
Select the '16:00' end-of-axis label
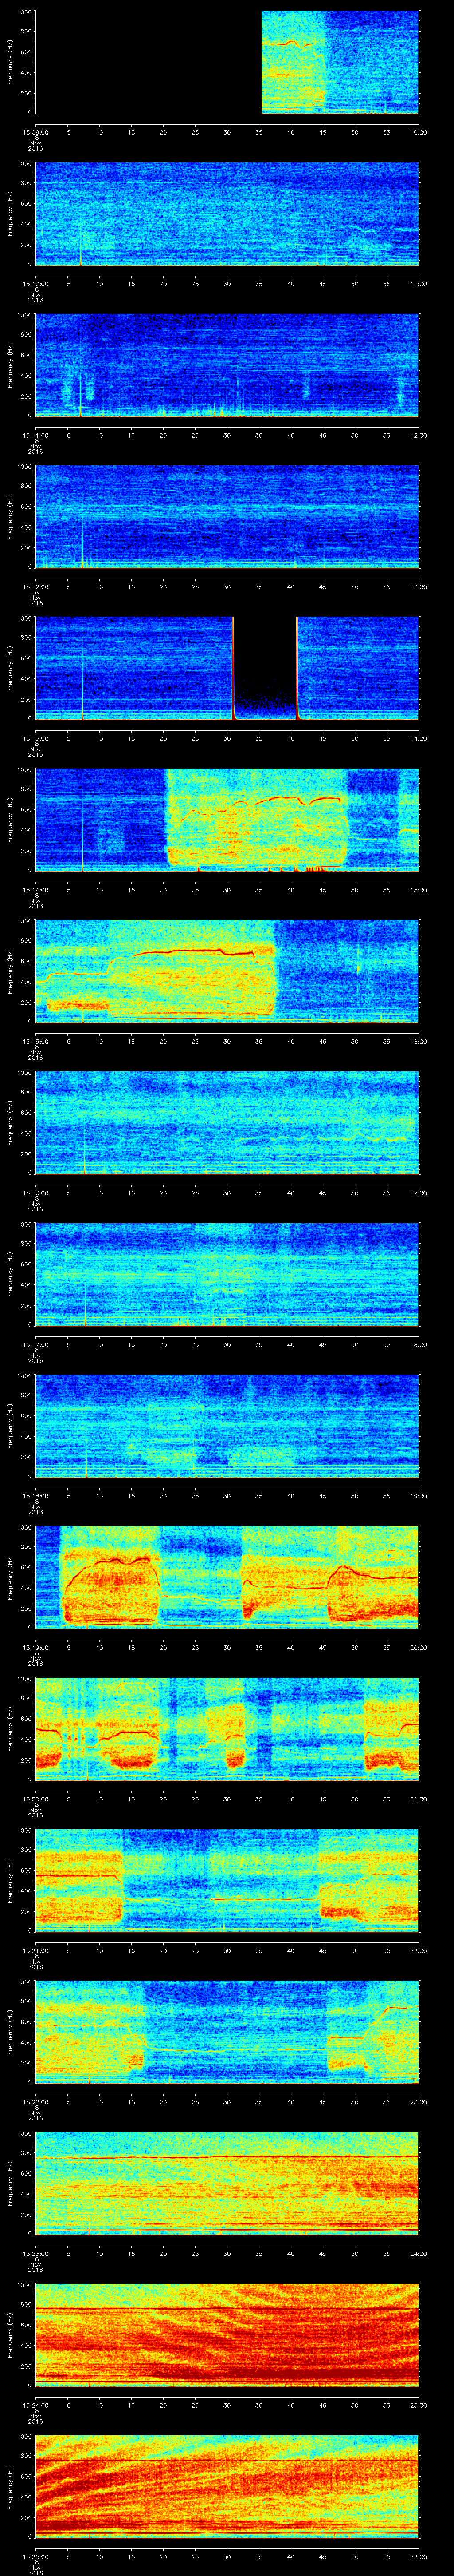(419, 1041)
